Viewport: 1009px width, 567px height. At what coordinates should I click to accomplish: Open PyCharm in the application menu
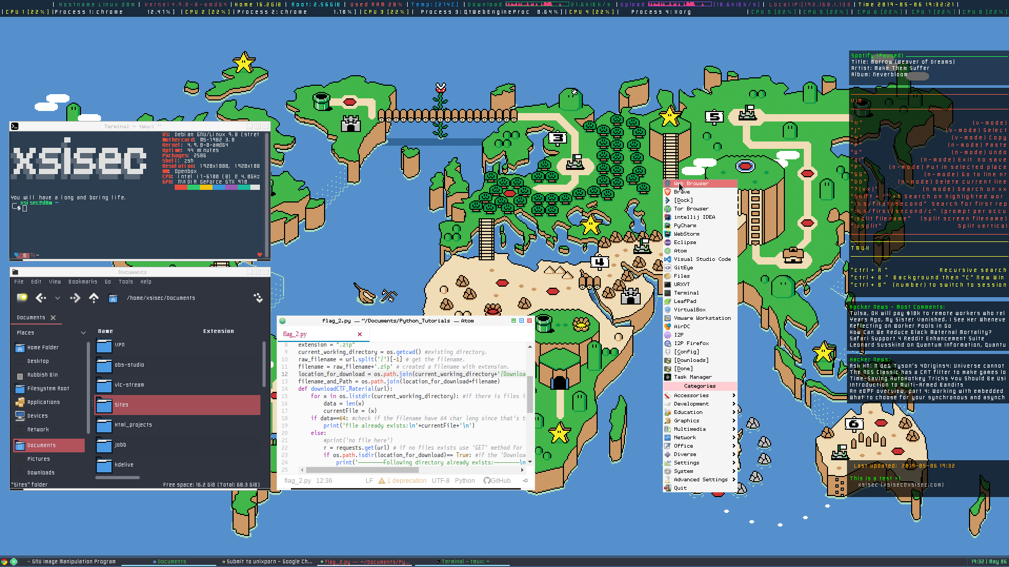pyautogui.click(x=700, y=226)
